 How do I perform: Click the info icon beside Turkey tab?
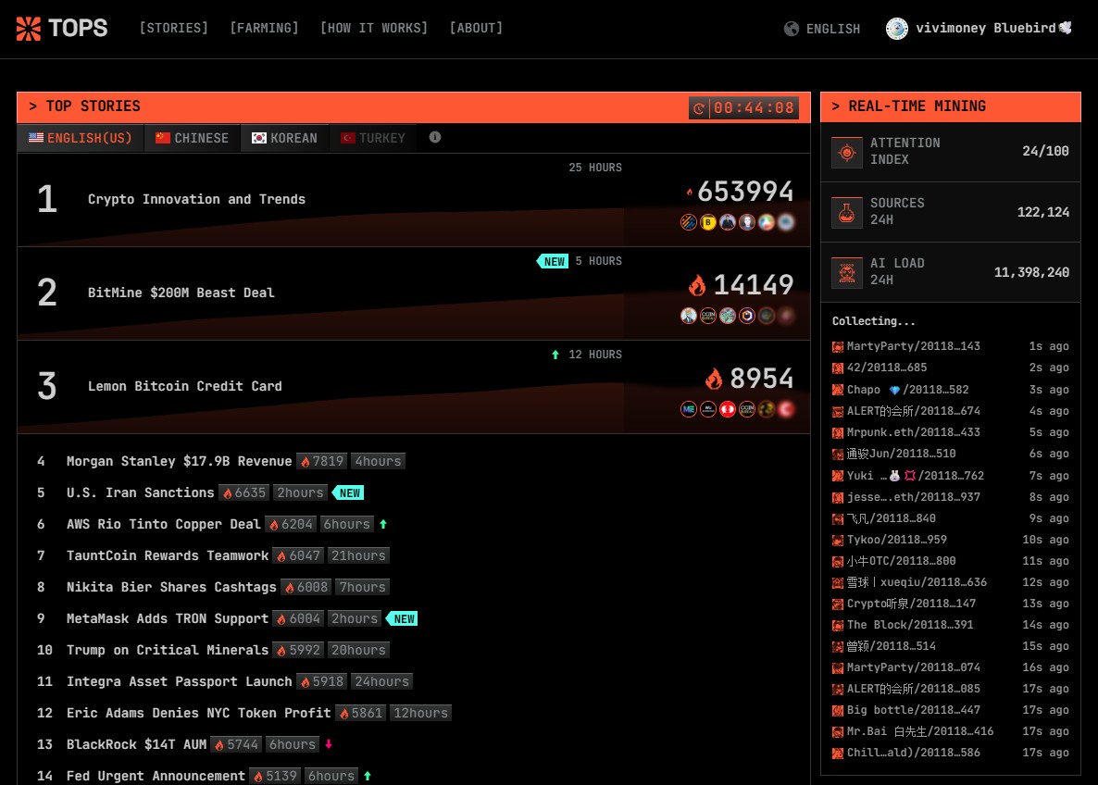point(435,137)
